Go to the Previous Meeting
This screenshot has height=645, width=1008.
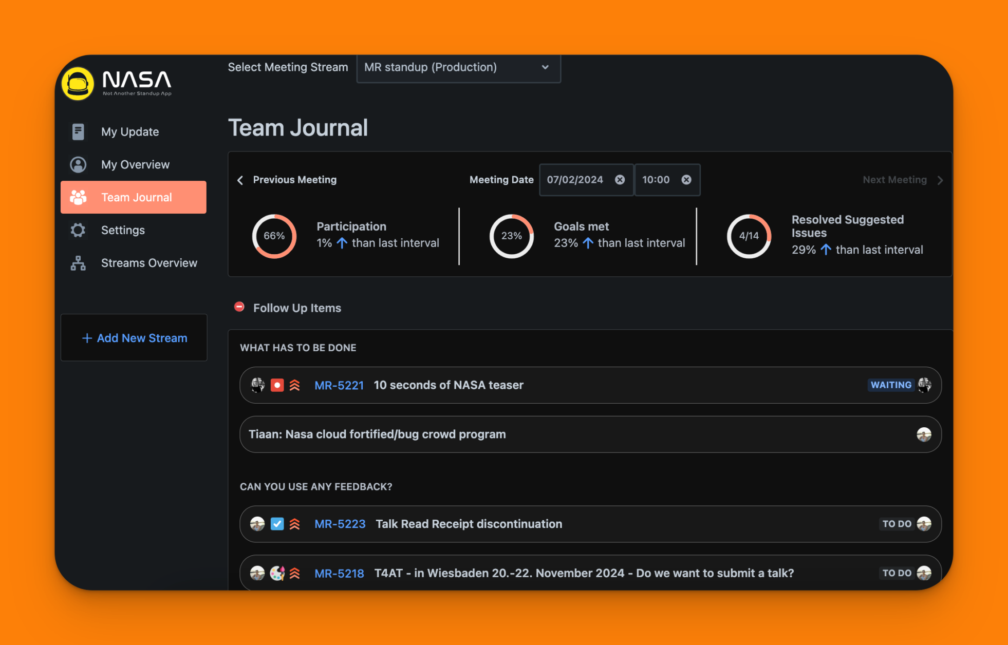287,180
